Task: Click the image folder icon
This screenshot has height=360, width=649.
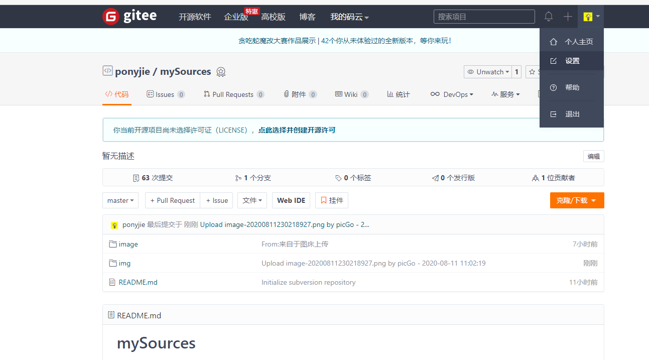Action: tap(113, 244)
